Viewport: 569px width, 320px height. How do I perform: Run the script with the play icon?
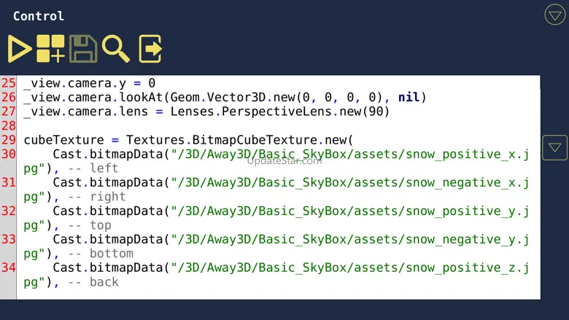tap(20, 49)
